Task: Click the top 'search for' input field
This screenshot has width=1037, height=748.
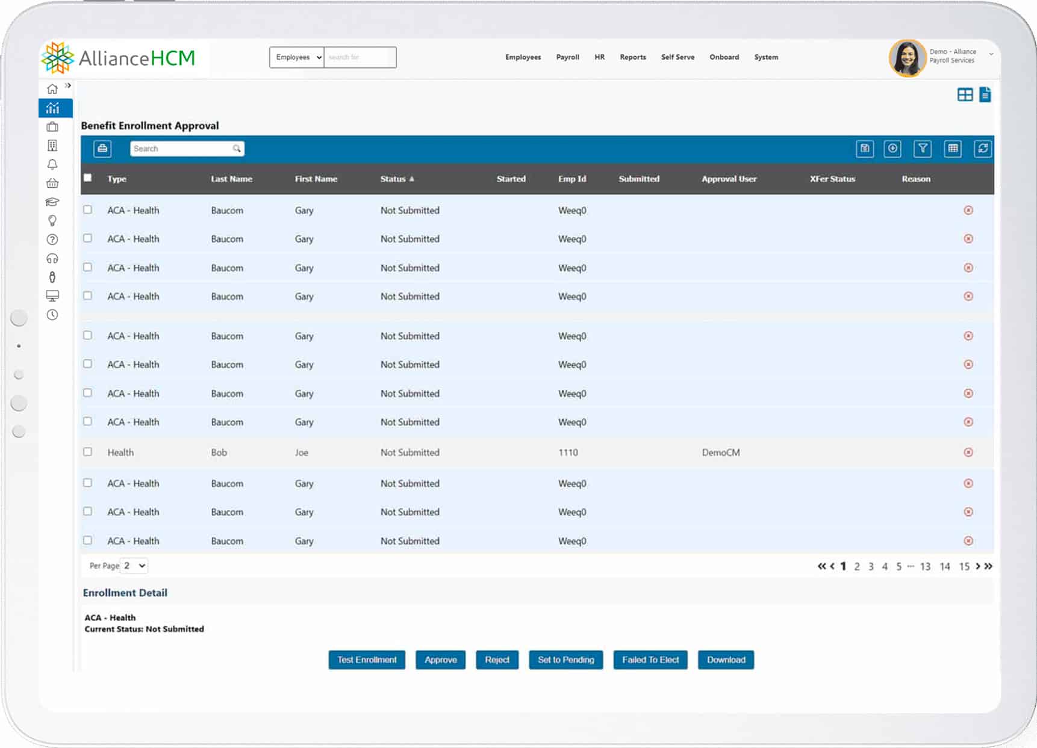Action: click(360, 57)
